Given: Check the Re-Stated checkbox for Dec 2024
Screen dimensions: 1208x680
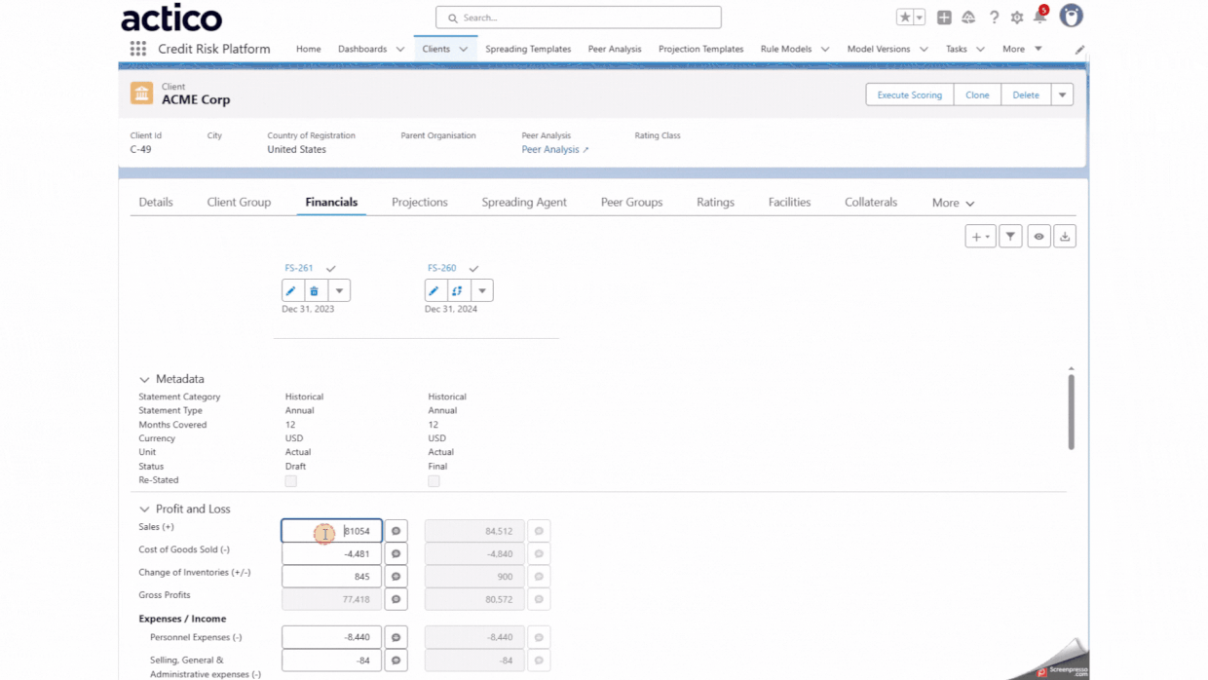Looking at the screenshot, I should tap(434, 480).
